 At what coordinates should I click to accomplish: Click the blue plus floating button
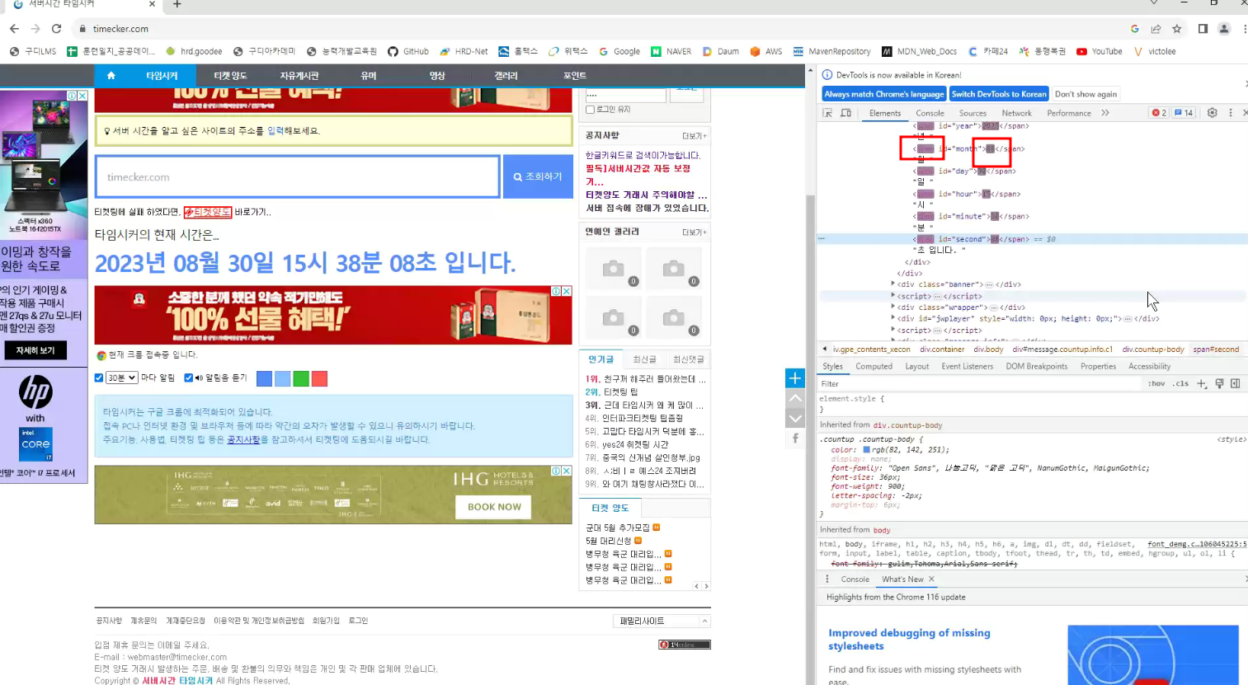(x=795, y=378)
